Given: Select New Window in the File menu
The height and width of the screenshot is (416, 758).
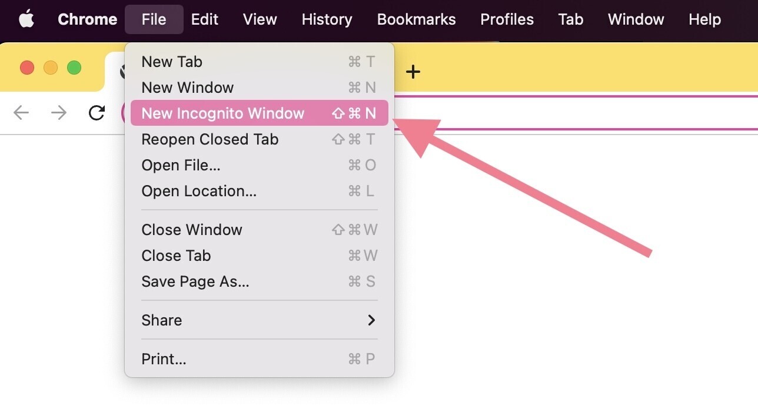Looking at the screenshot, I should 260,88.
